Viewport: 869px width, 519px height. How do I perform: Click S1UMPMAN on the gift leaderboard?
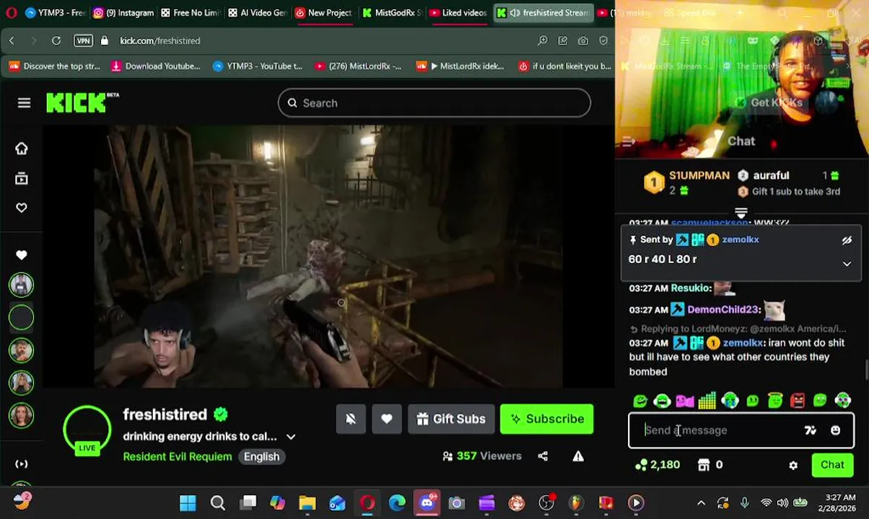(699, 175)
